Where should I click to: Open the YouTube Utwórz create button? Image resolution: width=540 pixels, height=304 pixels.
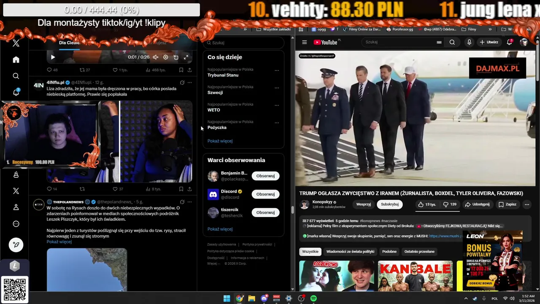coord(489,42)
